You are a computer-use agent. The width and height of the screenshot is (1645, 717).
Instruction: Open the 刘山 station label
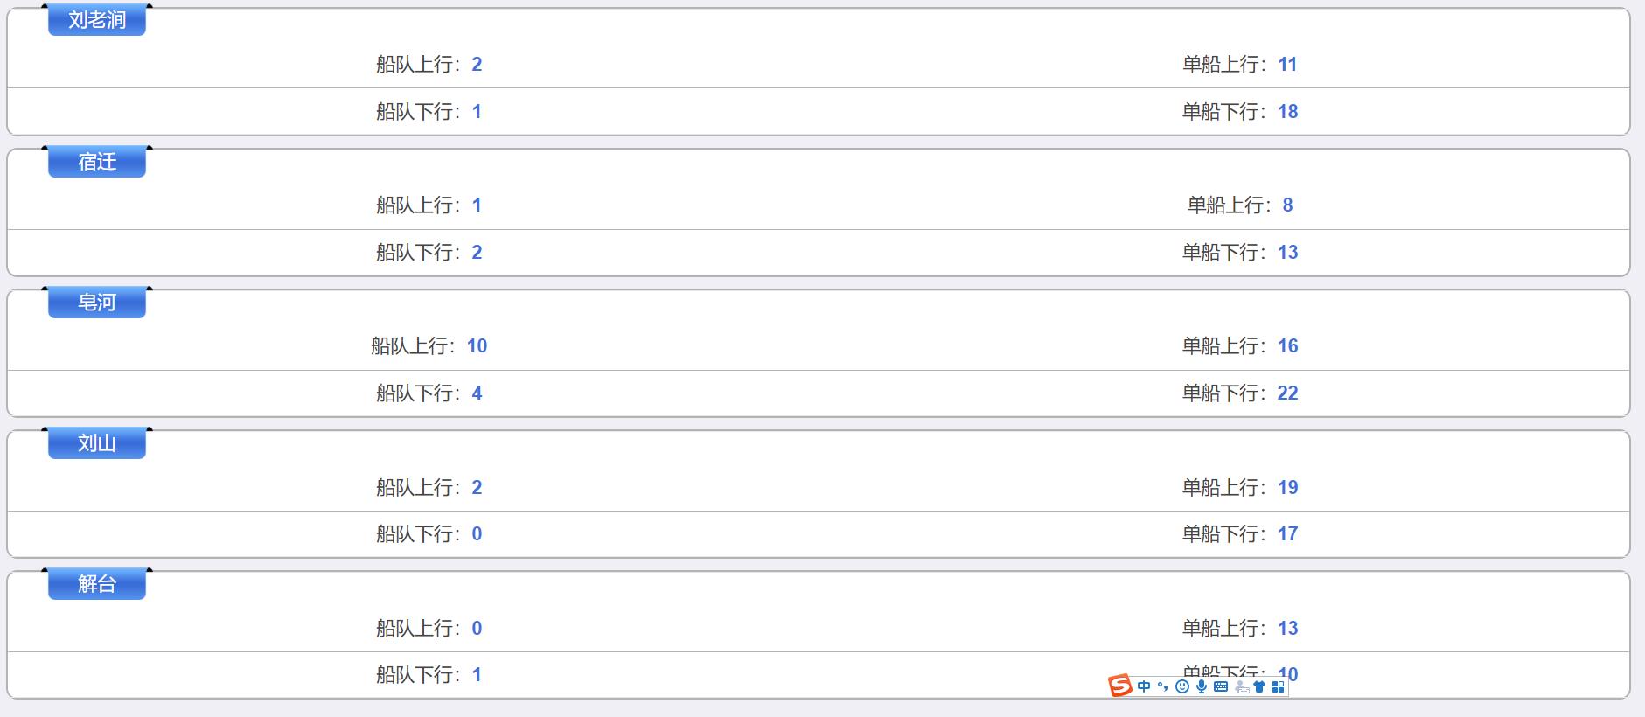pyautogui.click(x=97, y=443)
